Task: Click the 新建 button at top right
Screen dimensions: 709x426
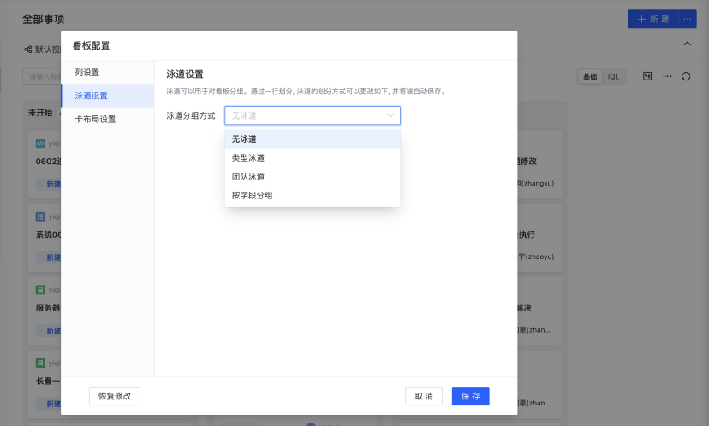Action: pos(651,19)
